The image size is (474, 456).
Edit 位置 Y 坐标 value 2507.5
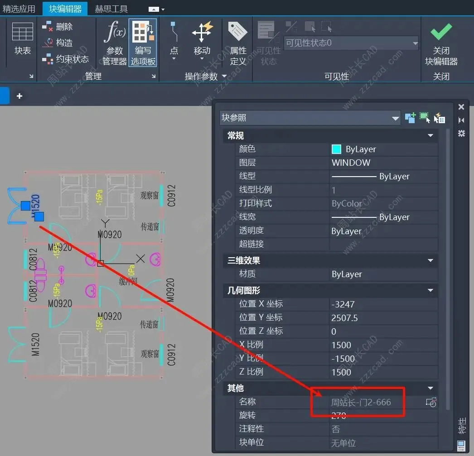(383, 318)
